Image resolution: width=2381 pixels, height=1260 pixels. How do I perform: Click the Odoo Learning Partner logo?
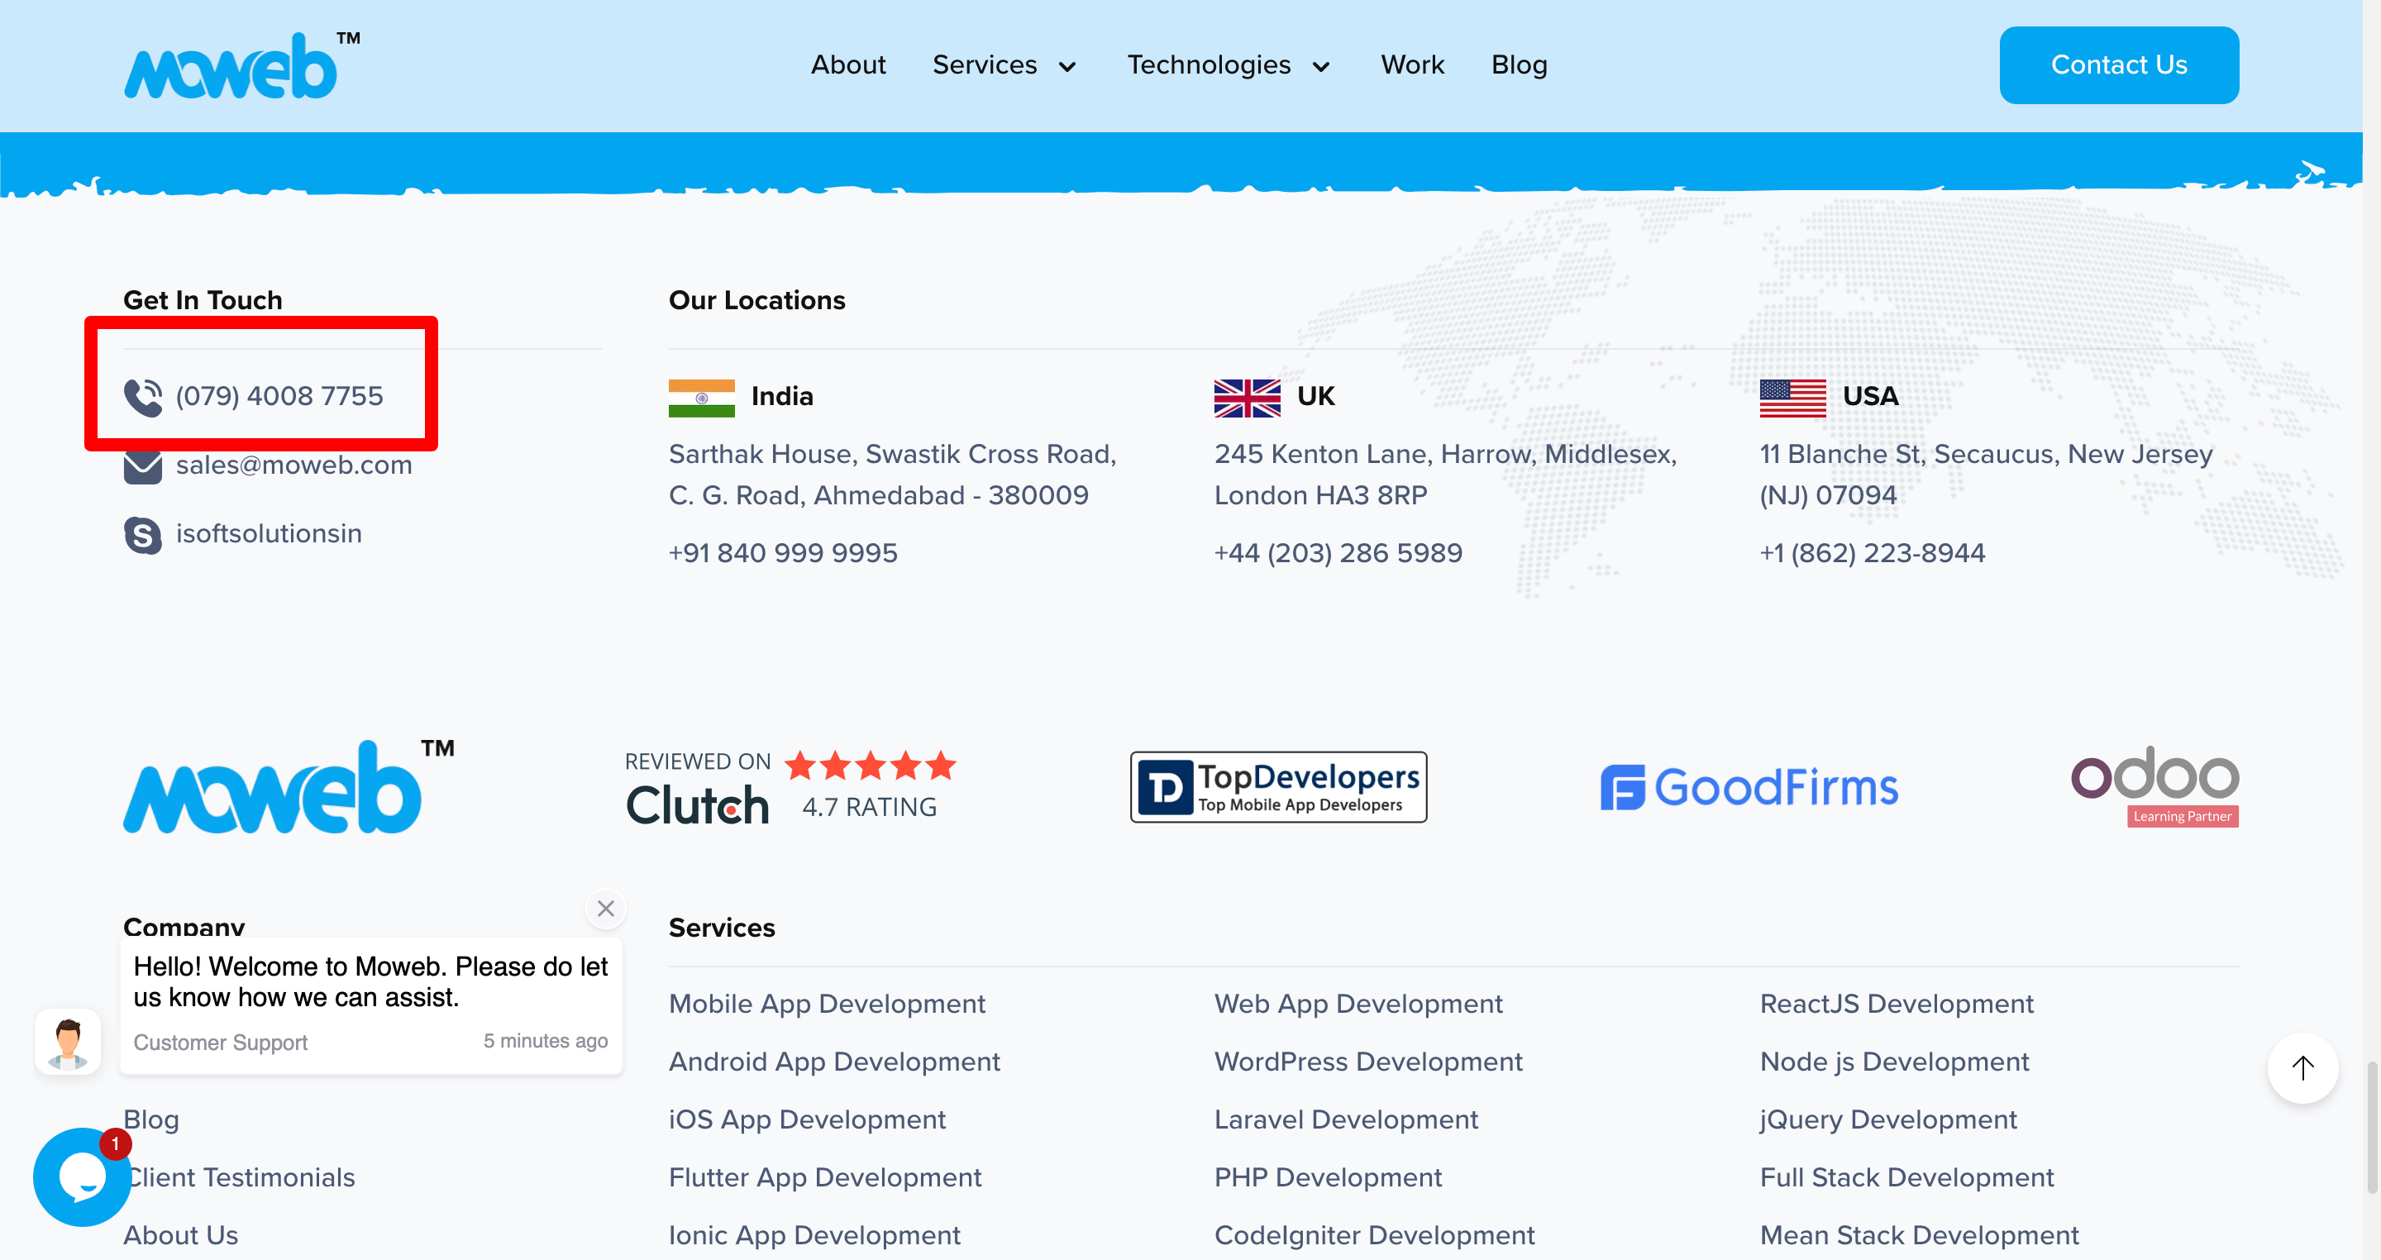[x=2154, y=785]
